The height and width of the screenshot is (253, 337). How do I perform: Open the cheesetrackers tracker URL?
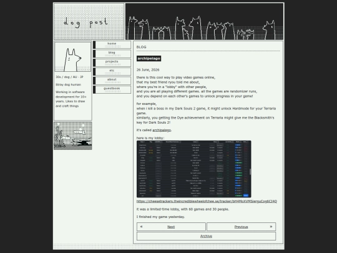(207, 201)
